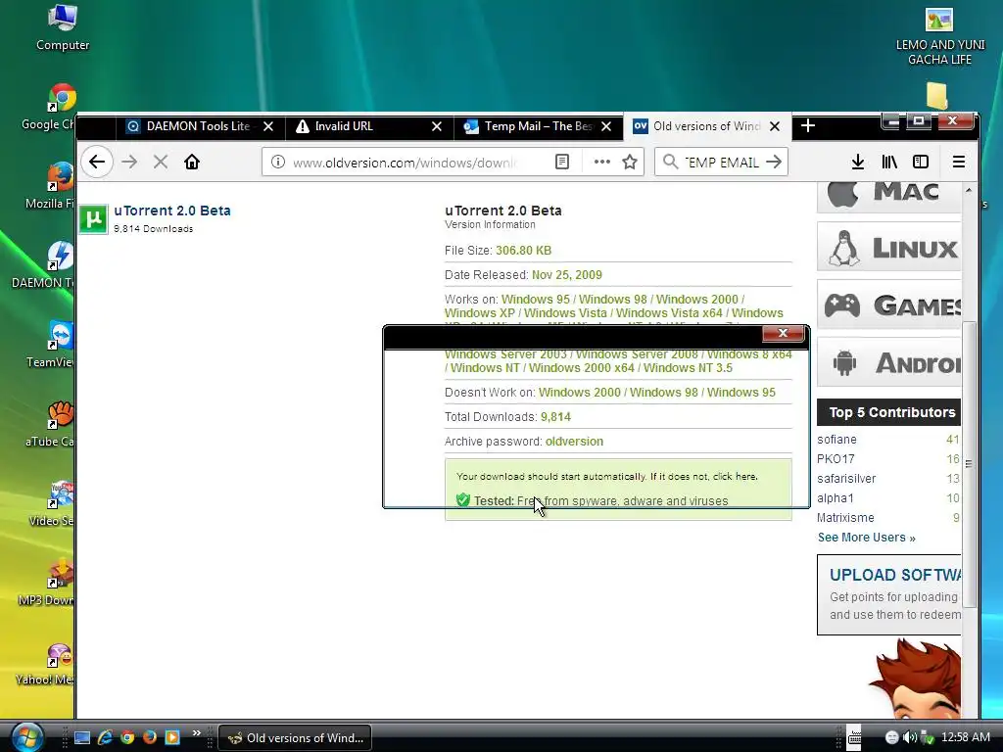Image resolution: width=1003 pixels, height=752 pixels.
Task: Switch to Temp Mail tab
Action: click(x=538, y=126)
